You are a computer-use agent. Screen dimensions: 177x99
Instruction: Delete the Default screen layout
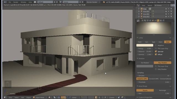[57, 2]
